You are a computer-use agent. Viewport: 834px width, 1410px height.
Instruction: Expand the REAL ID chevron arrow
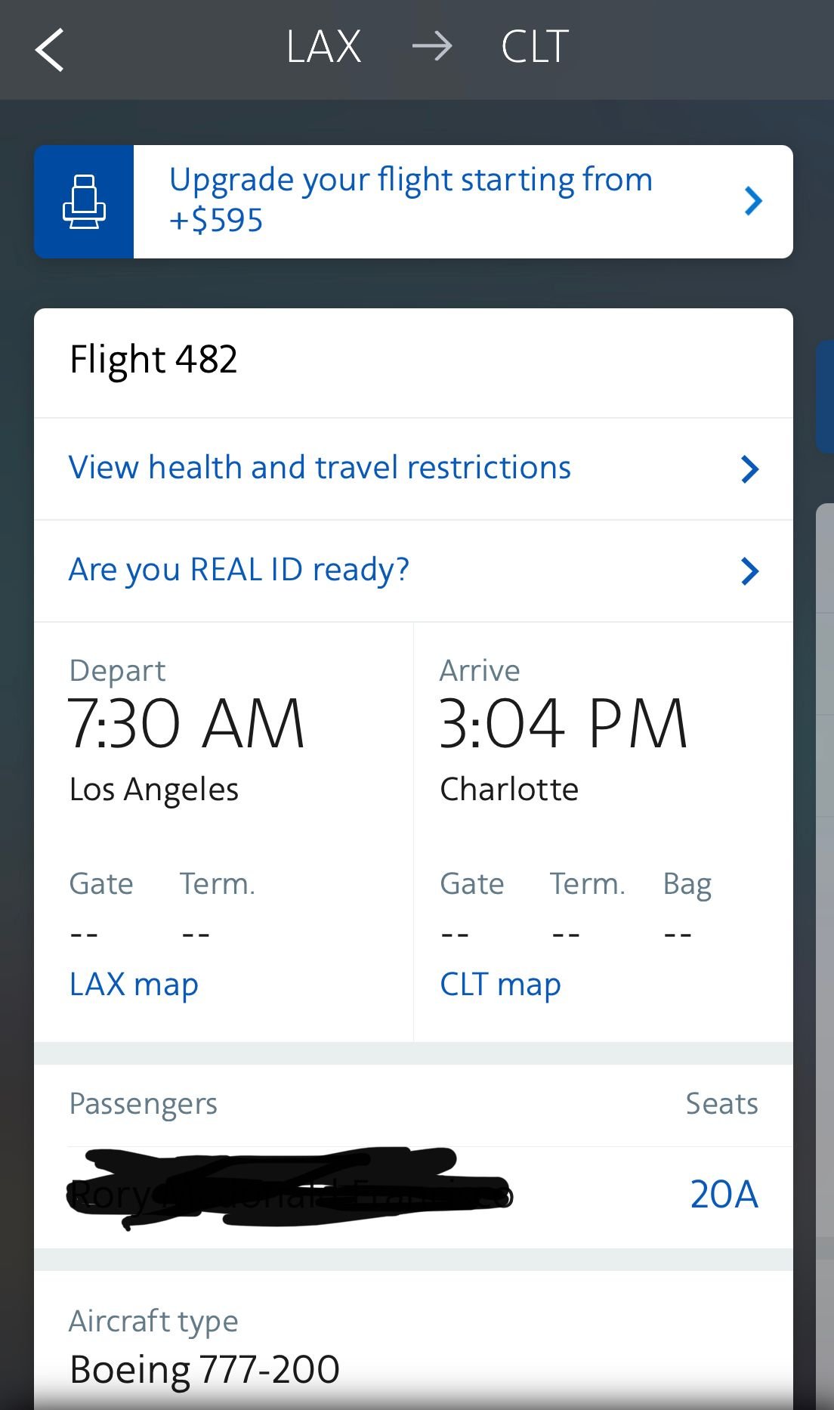749,571
